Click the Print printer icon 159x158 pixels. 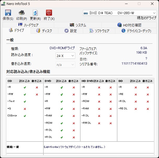22,13
